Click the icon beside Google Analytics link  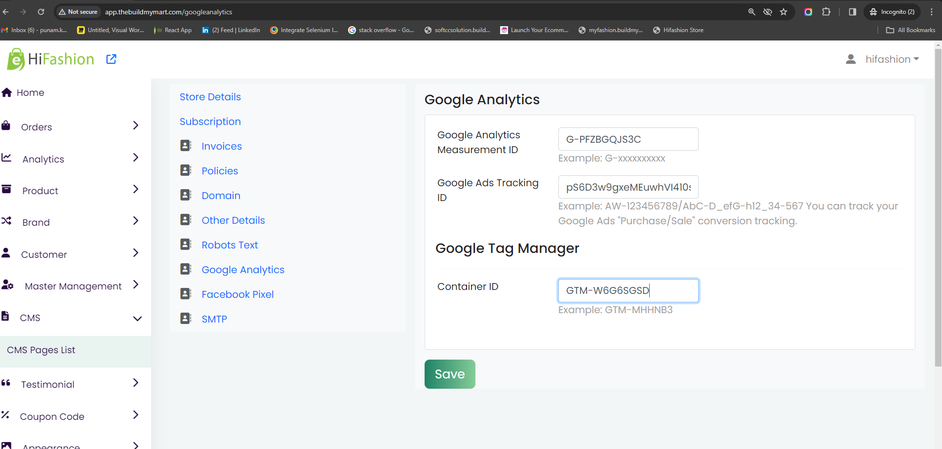[x=186, y=269]
